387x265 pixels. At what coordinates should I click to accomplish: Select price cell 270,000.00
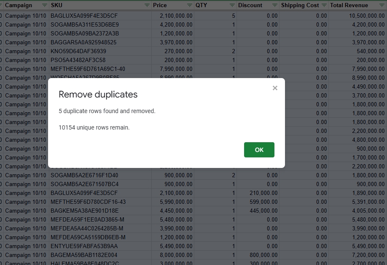173,51
